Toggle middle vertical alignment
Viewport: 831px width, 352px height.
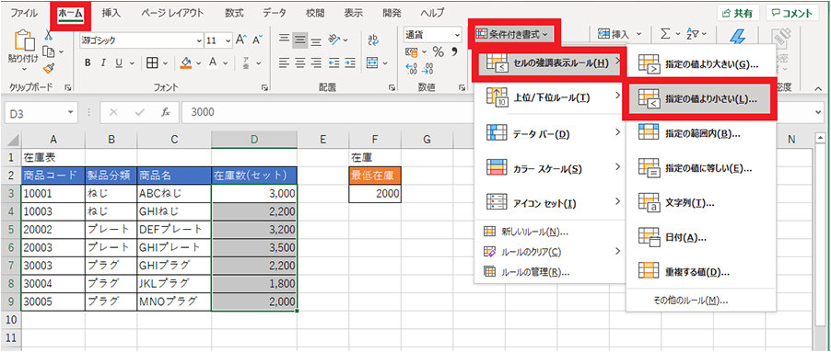click(300, 40)
